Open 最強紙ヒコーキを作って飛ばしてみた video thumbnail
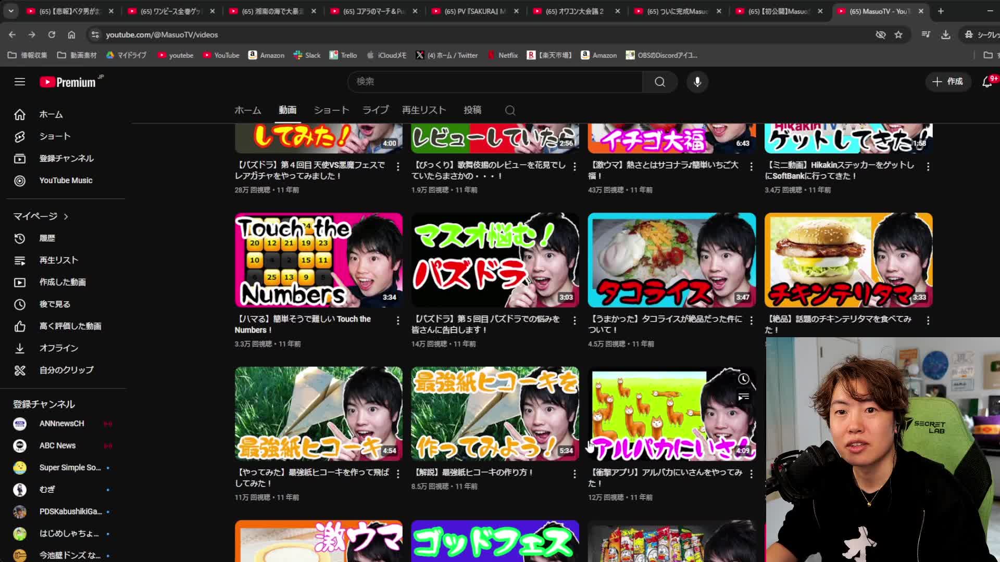Image resolution: width=1000 pixels, height=562 pixels. (318, 414)
